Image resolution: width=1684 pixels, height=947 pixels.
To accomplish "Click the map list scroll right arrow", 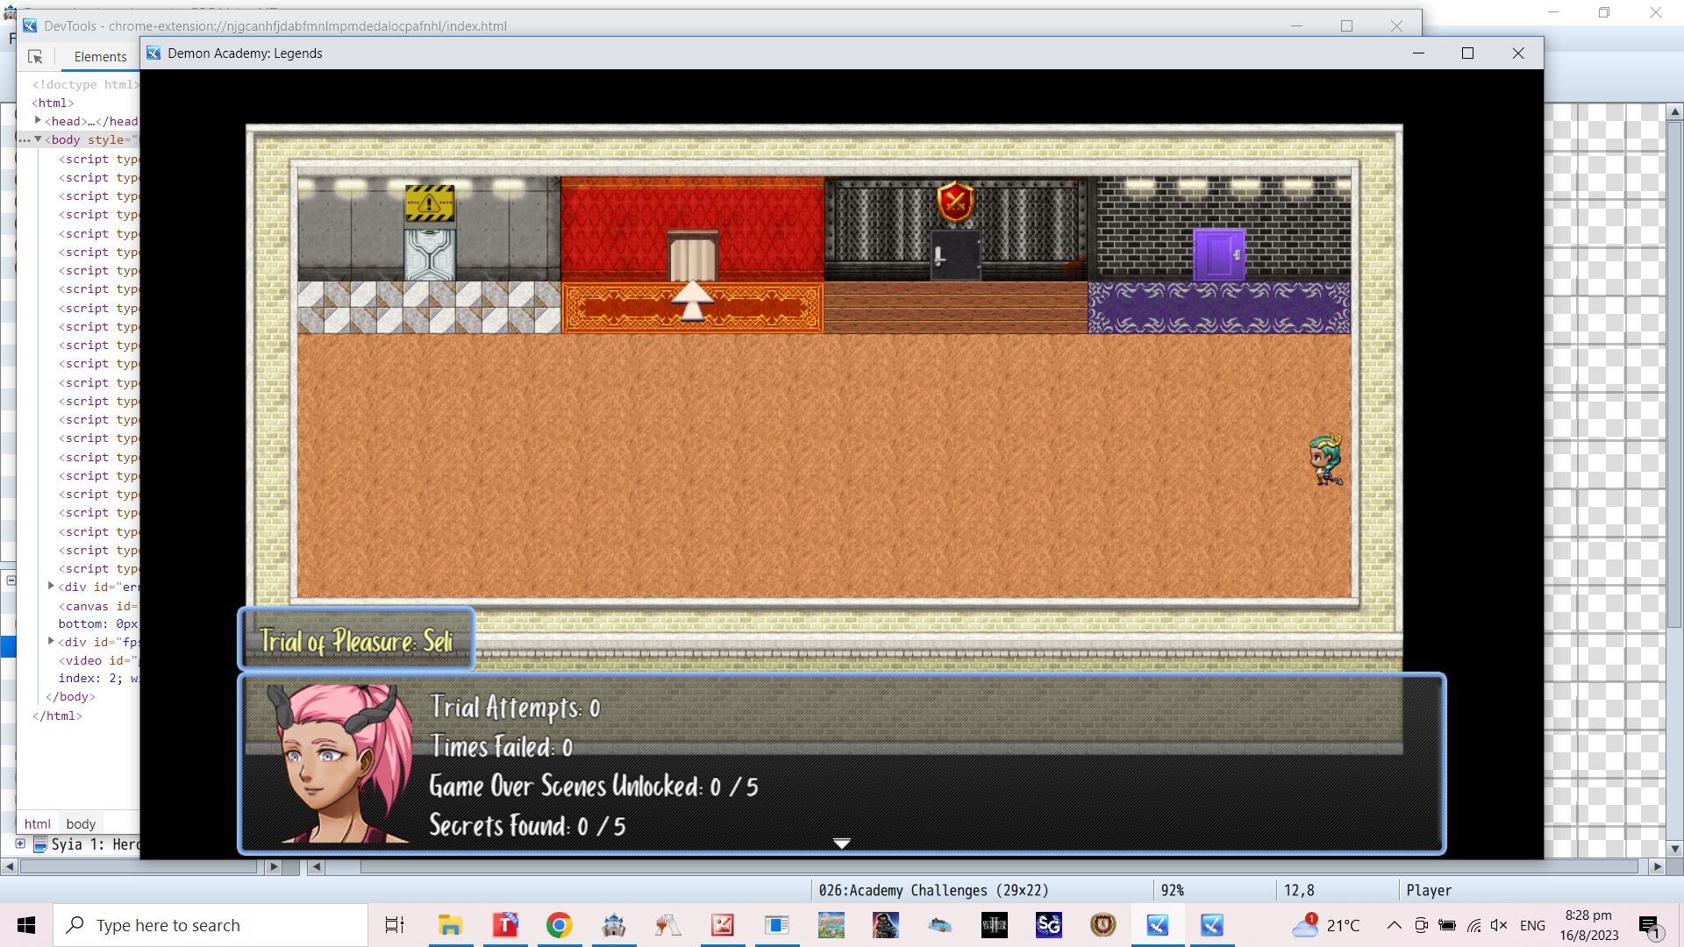I will (x=273, y=866).
